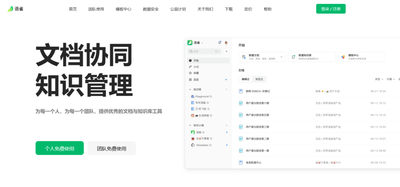Image resolution: width=400 pixels, height=187 pixels.
Task: Click the 个人免费使用 button
Action: 60,148
